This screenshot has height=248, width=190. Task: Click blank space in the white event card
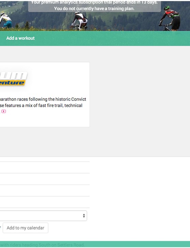(x=60, y=79)
